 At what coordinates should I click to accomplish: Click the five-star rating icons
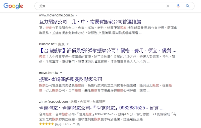pos(46,124)
